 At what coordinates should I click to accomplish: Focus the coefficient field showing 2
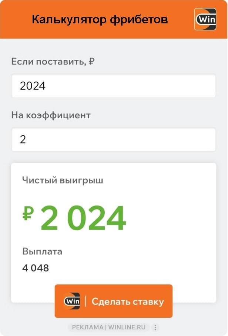[x=23, y=140]
